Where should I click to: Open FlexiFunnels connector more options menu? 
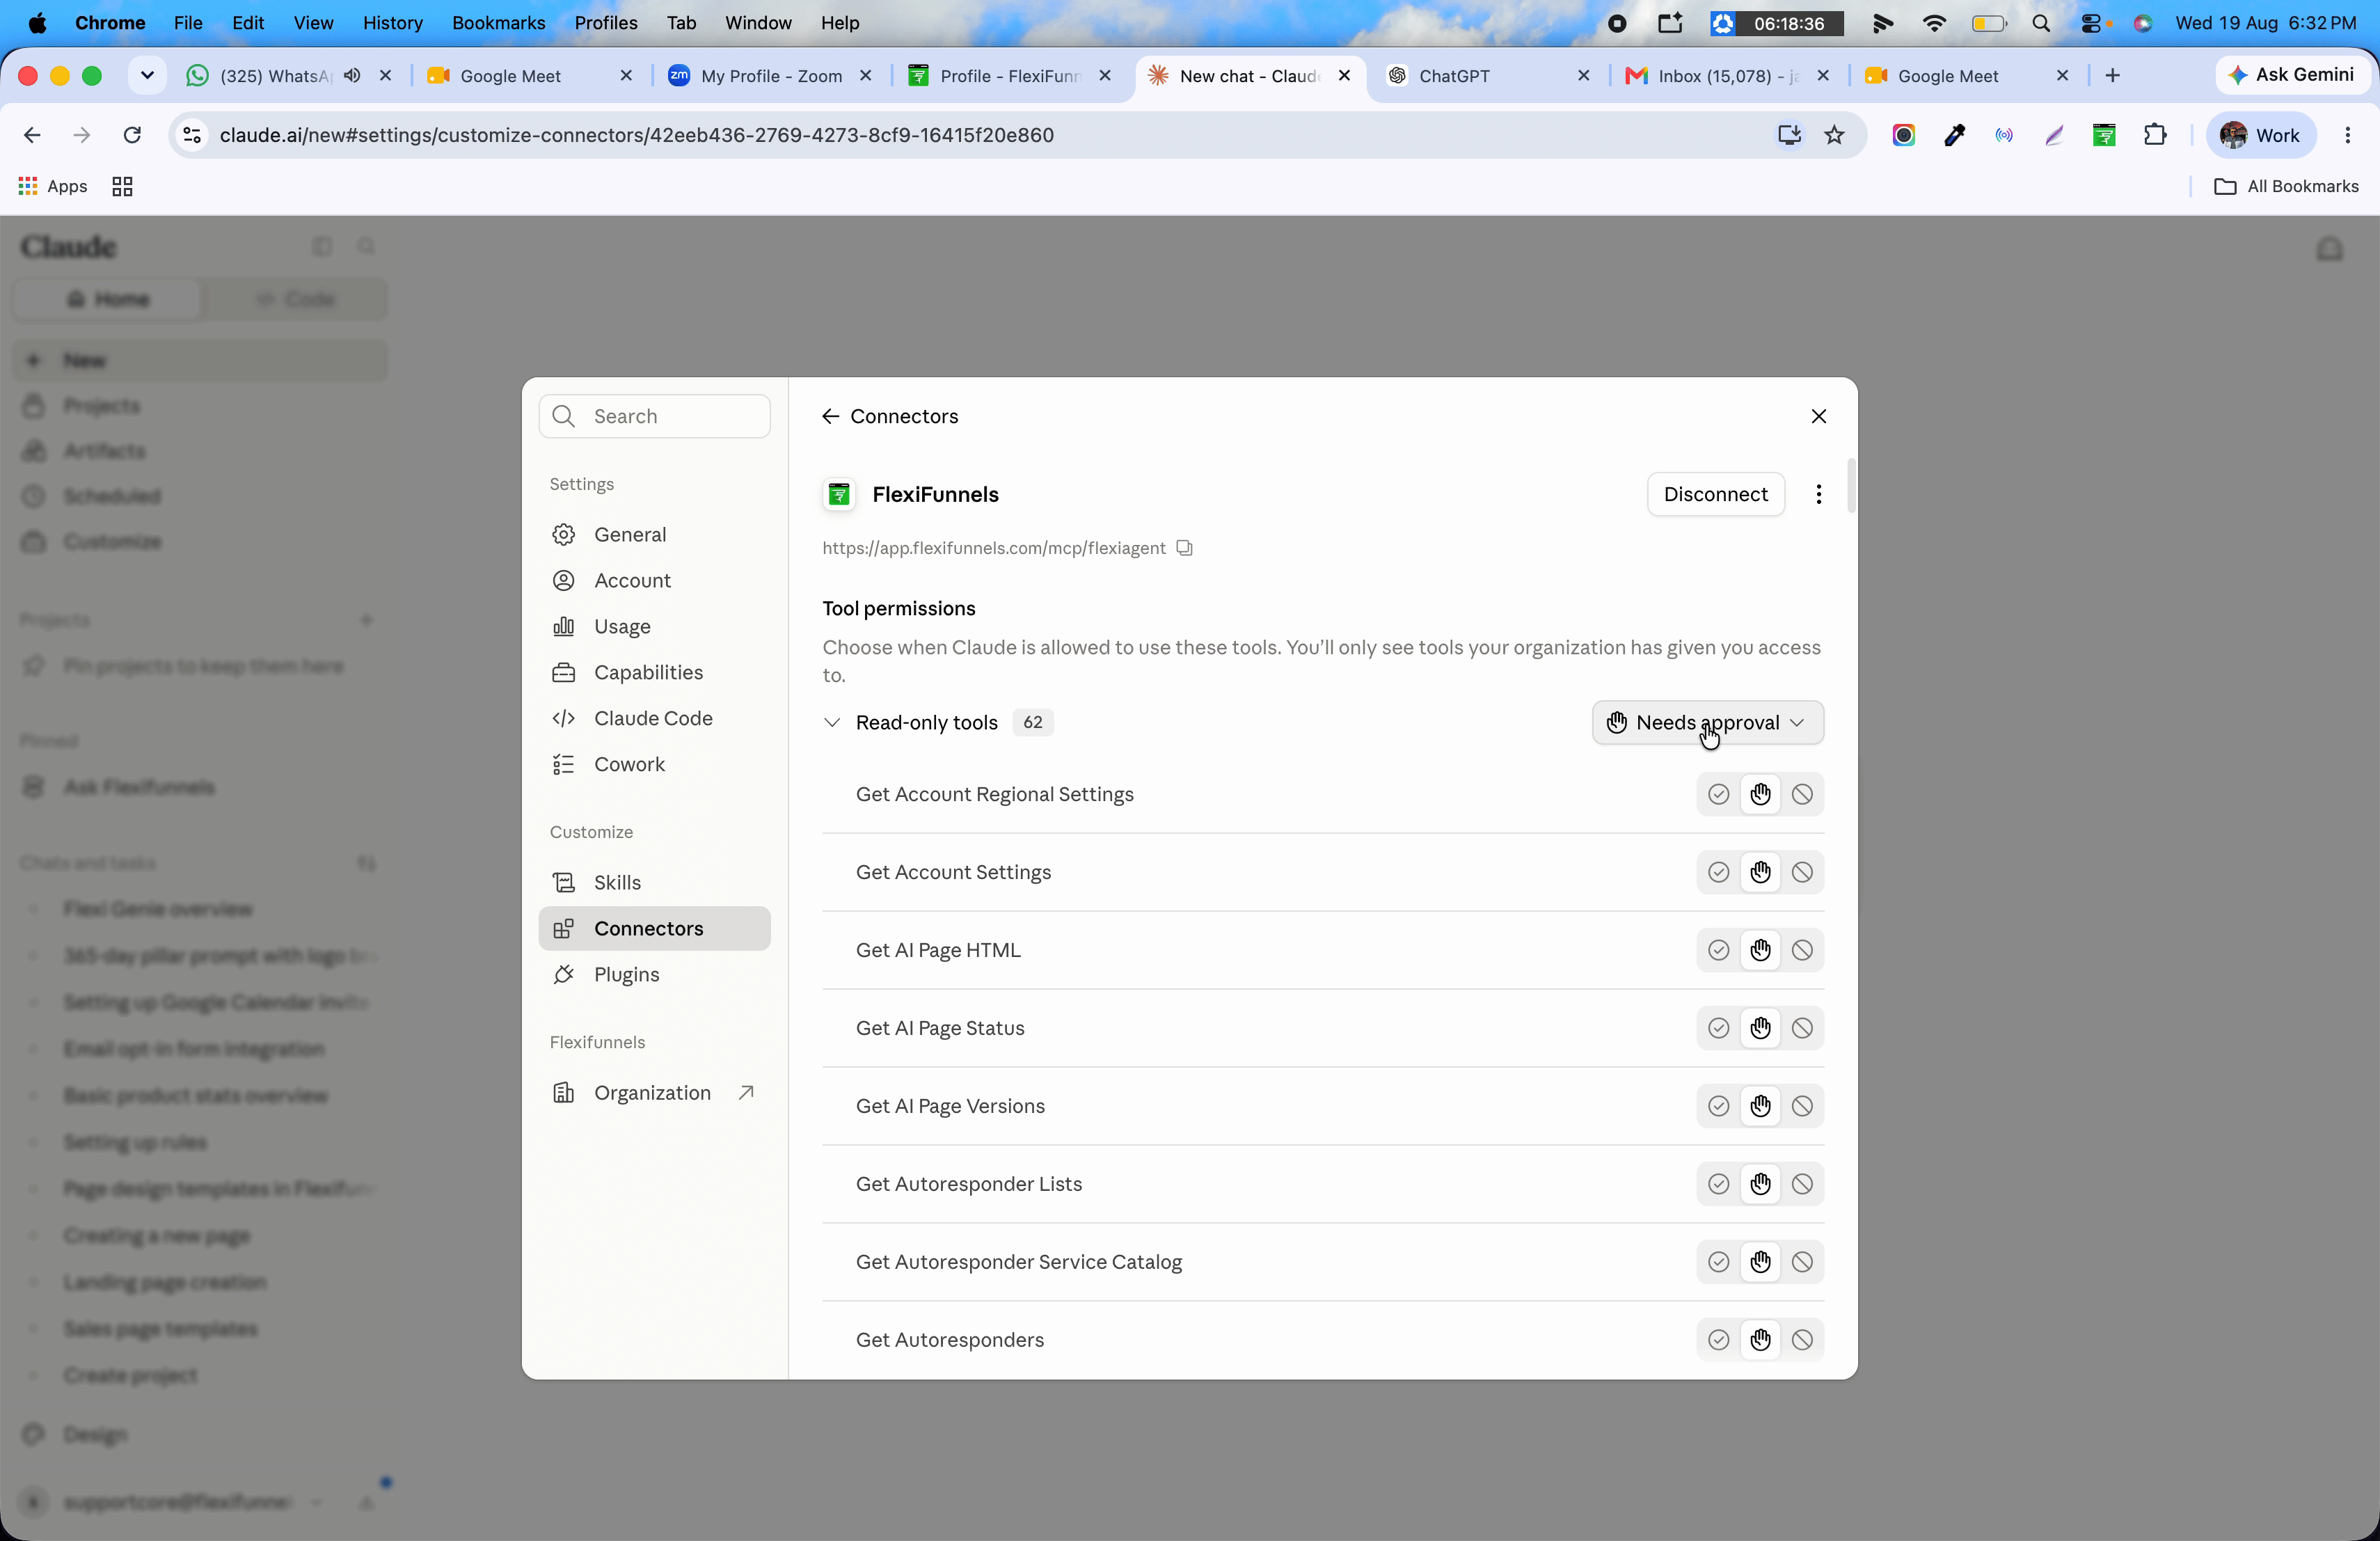point(1818,494)
